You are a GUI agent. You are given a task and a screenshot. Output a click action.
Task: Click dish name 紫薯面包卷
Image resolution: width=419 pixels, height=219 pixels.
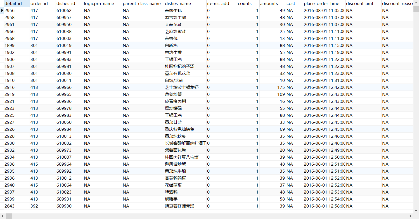coord(175,150)
